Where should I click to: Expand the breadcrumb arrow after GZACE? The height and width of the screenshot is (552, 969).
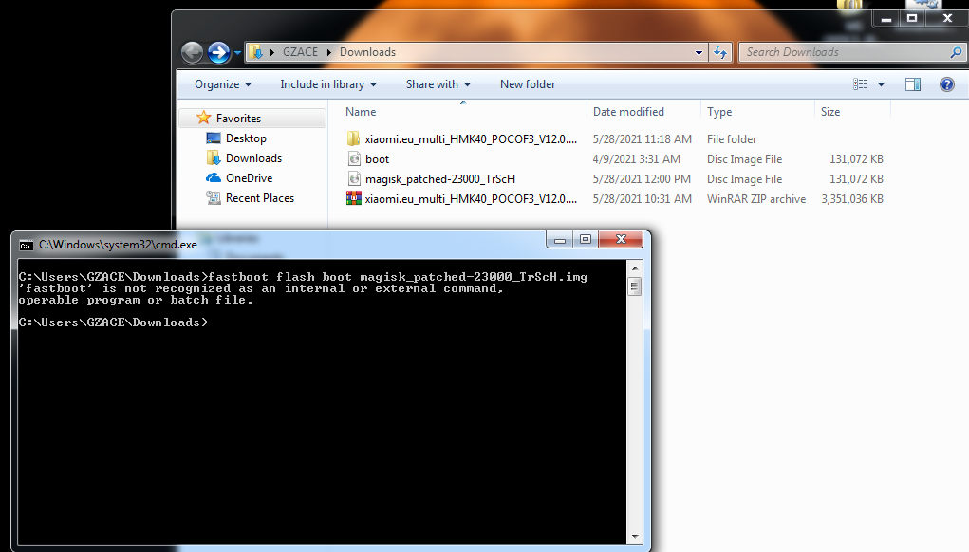328,52
